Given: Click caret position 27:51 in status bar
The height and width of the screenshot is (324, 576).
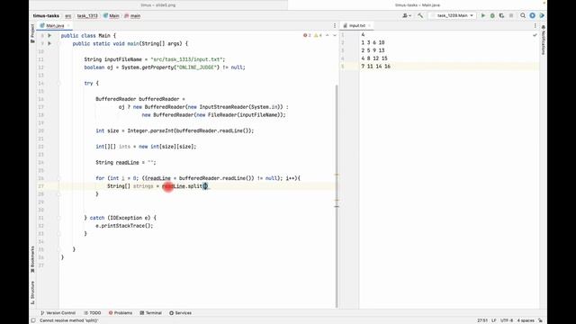Looking at the screenshot, I should [482, 320].
